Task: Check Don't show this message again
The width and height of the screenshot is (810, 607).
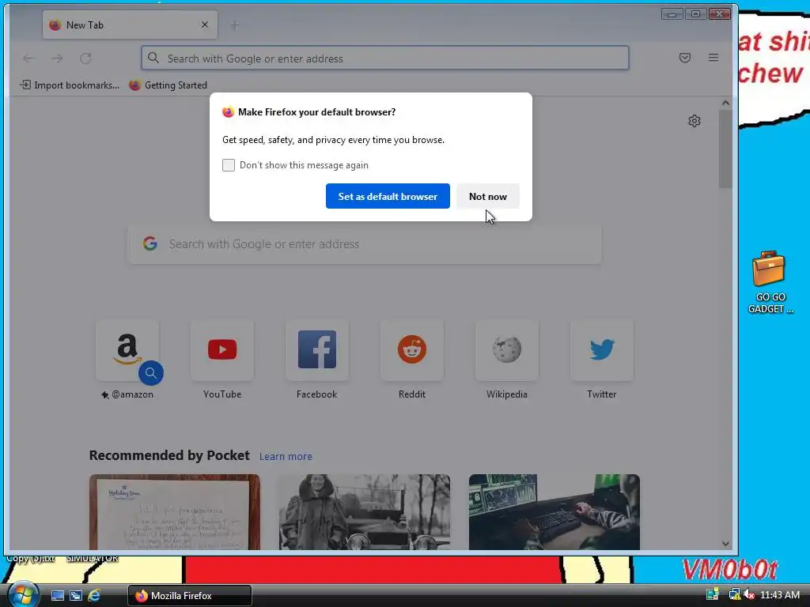Action: click(229, 165)
